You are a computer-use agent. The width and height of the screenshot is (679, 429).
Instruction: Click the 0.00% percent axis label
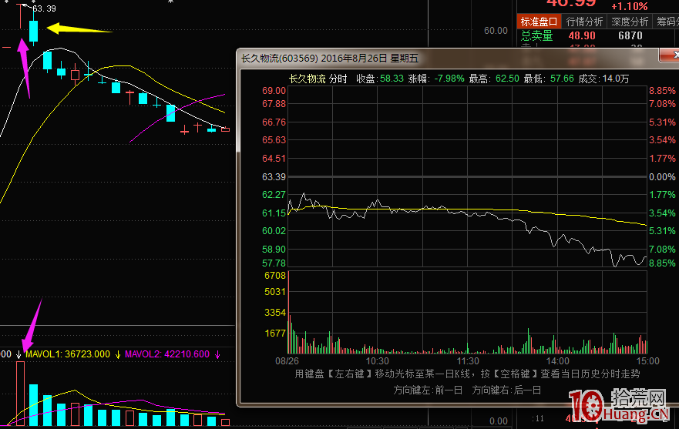662,177
